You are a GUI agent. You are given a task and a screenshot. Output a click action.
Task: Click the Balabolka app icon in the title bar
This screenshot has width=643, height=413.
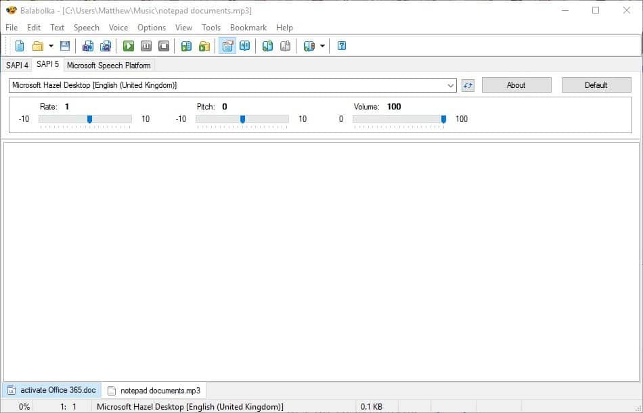(11, 10)
